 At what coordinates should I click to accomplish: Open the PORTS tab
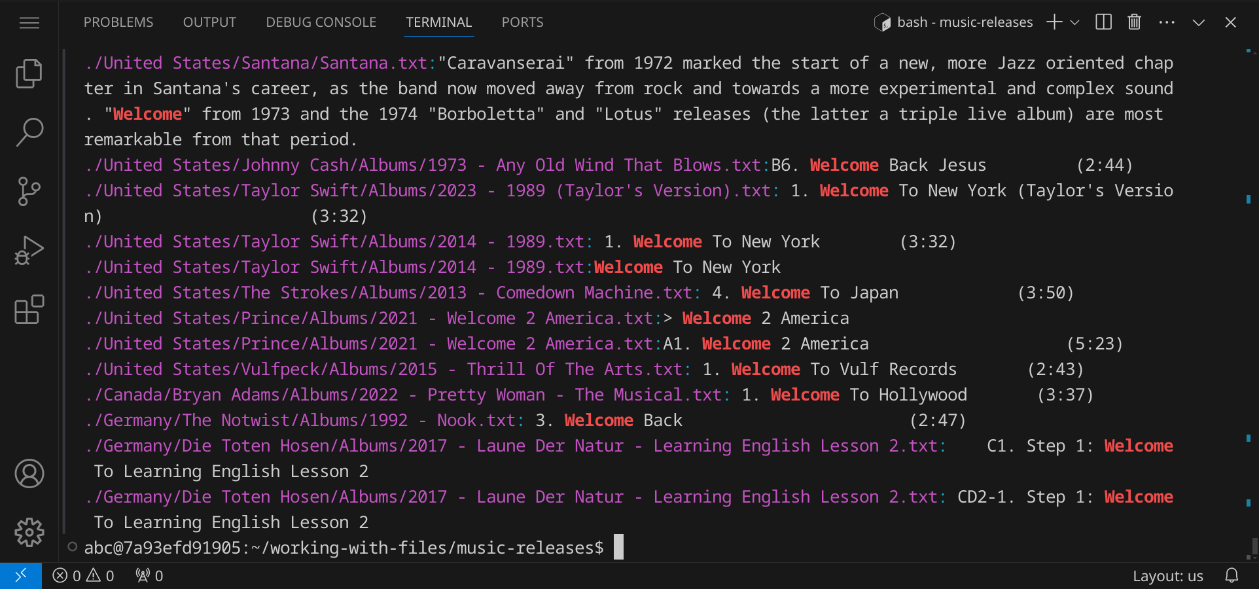(522, 22)
